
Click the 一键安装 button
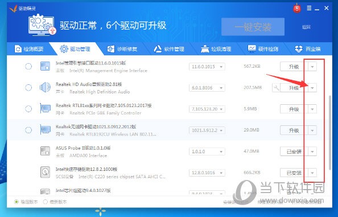[253, 27]
